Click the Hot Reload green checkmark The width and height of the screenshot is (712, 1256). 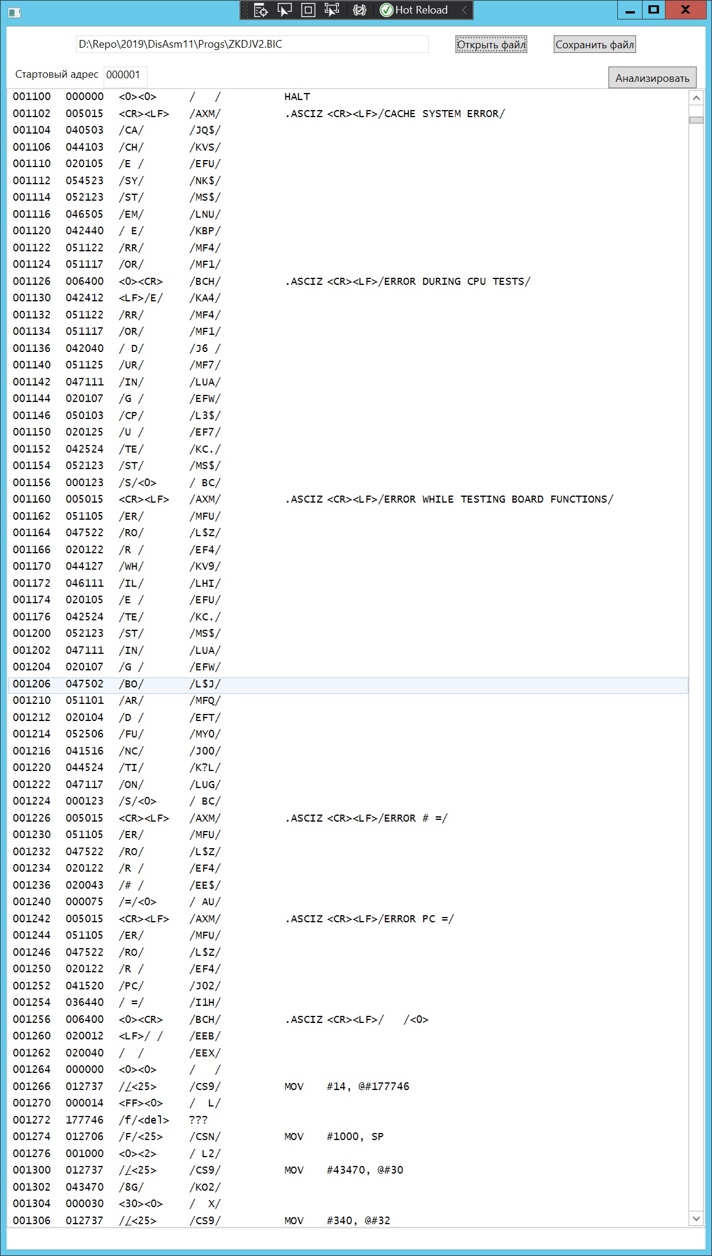[x=387, y=10]
